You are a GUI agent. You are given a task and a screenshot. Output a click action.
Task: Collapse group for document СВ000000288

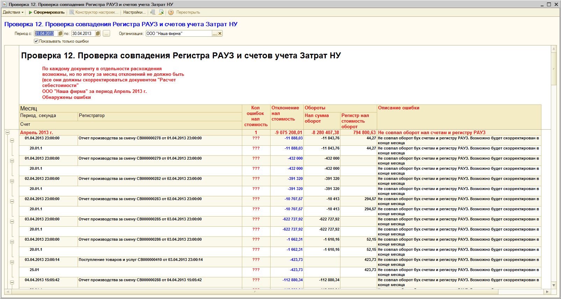click(12, 282)
